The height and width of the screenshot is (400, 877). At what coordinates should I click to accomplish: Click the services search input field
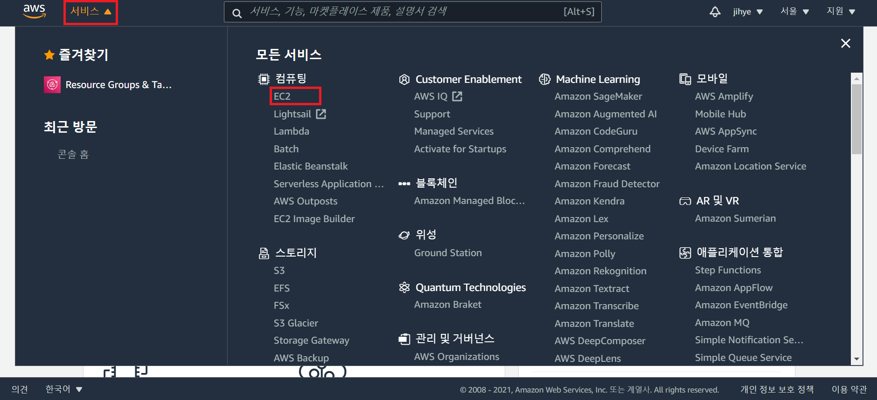413,12
